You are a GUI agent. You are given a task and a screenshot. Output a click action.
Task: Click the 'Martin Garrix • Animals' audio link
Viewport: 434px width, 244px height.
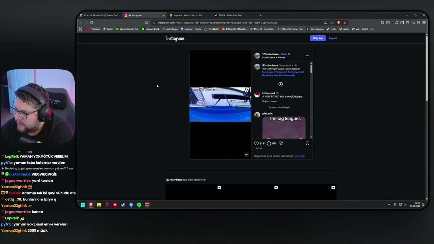[x=274, y=58]
